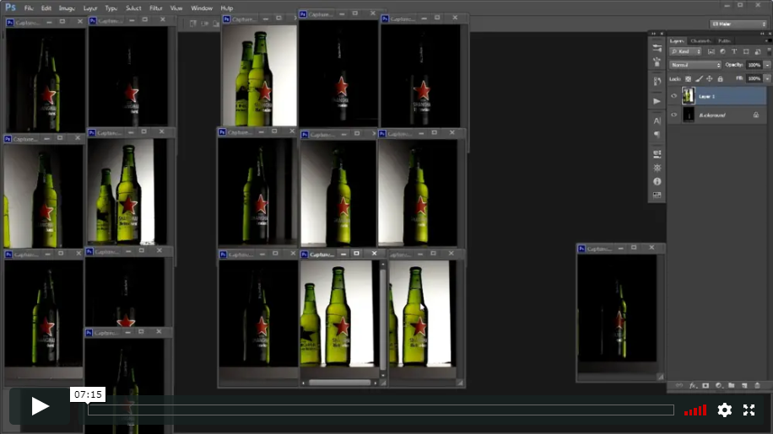The height and width of the screenshot is (434, 773).
Task: Click the video progress bar
Action: coord(381,410)
